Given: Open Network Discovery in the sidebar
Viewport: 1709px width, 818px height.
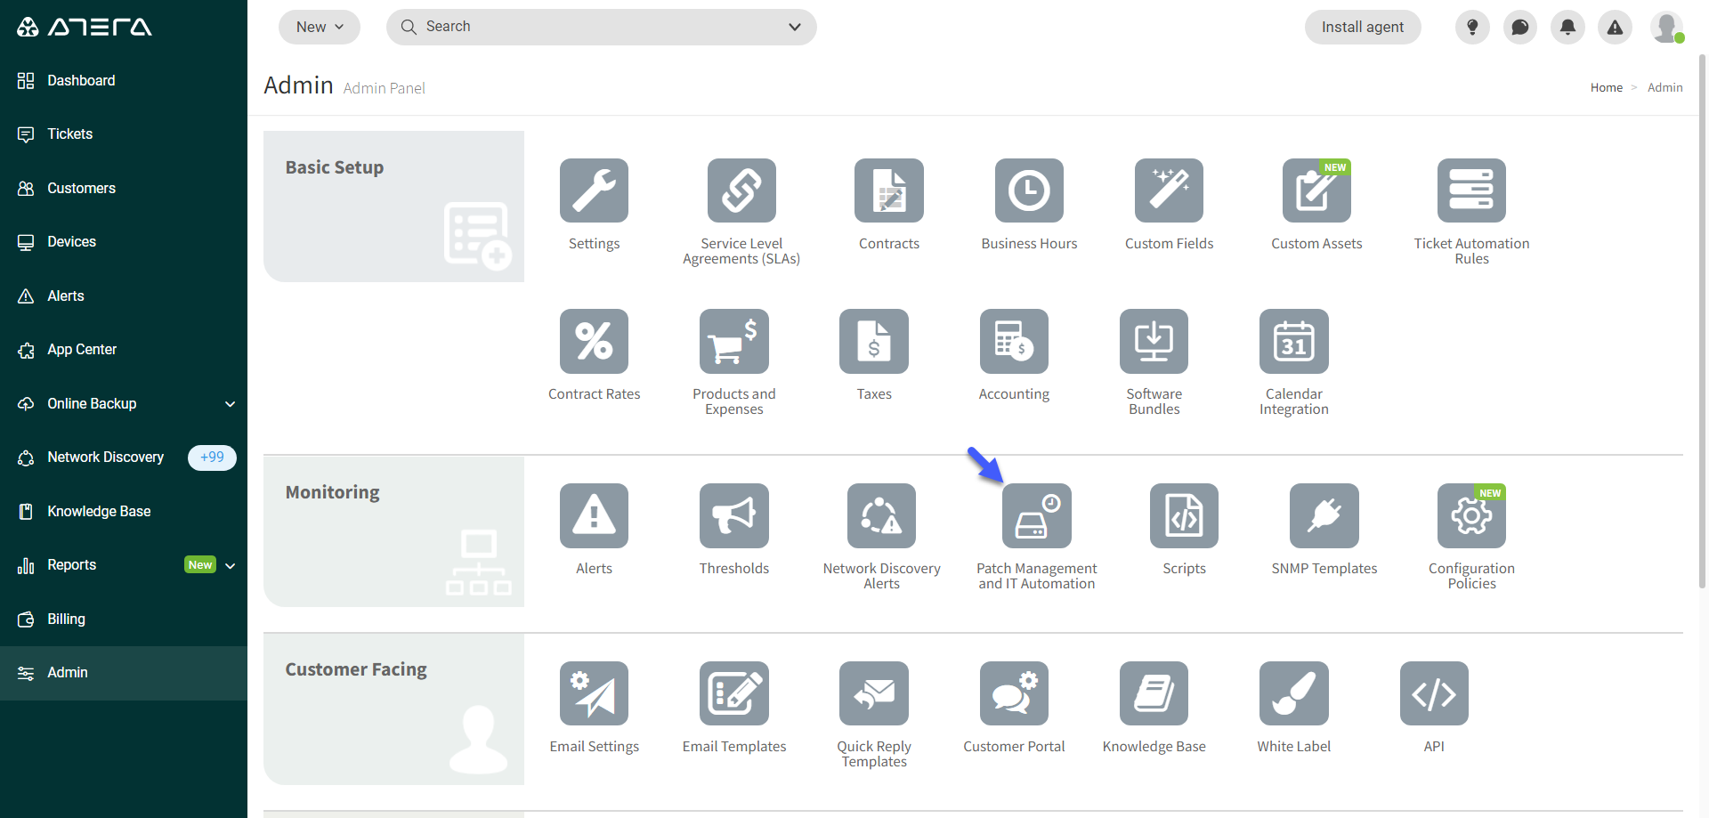Looking at the screenshot, I should click(105, 458).
